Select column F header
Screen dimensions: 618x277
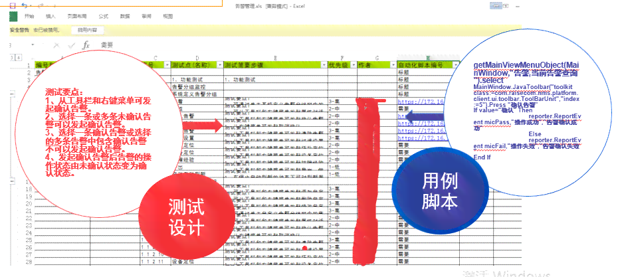click(342, 58)
